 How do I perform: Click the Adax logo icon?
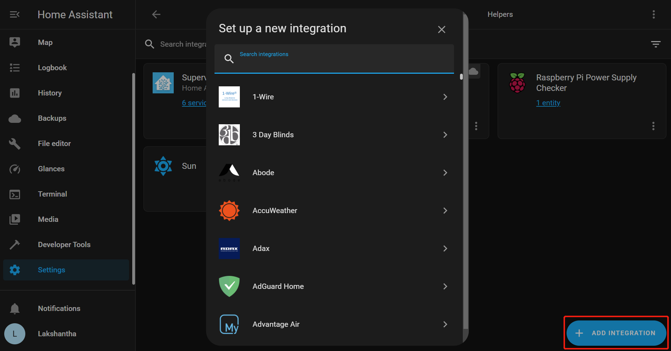click(229, 249)
